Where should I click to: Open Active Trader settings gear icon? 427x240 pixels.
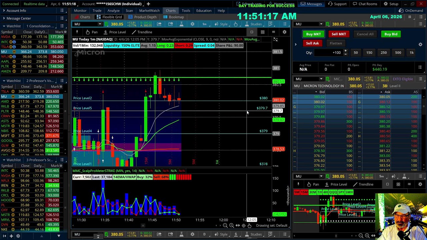coord(420,44)
